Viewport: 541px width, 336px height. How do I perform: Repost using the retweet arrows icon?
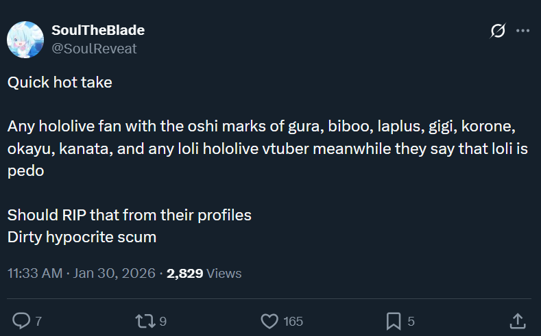pyautogui.click(x=145, y=320)
